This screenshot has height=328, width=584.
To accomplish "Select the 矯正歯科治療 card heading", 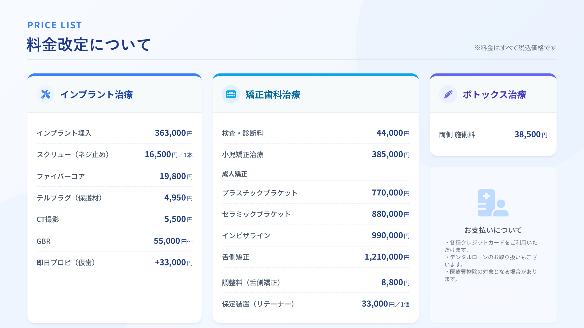I will pyautogui.click(x=273, y=95).
